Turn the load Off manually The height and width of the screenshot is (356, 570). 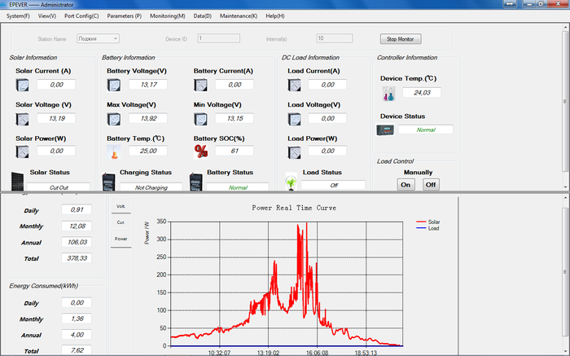pyautogui.click(x=431, y=185)
